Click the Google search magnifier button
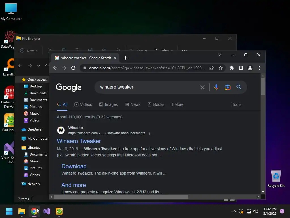This screenshot has height=218, width=290. (x=239, y=87)
